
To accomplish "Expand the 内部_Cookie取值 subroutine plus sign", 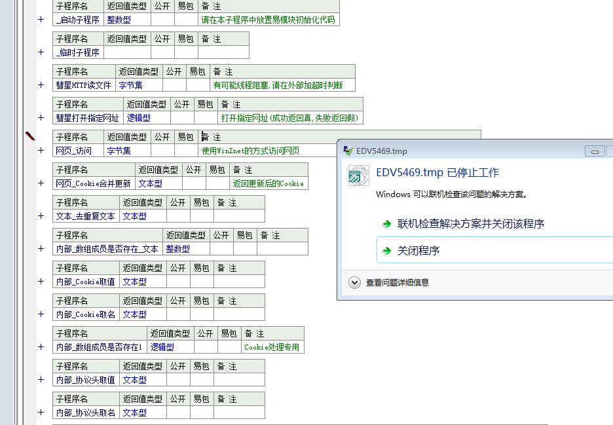I will [x=41, y=281].
